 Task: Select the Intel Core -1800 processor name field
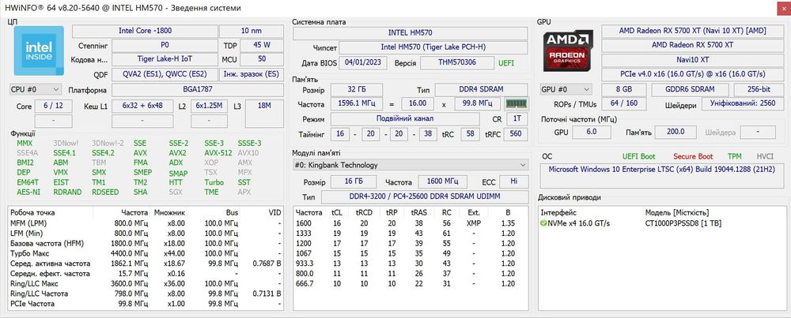pyautogui.click(x=145, y=31)
